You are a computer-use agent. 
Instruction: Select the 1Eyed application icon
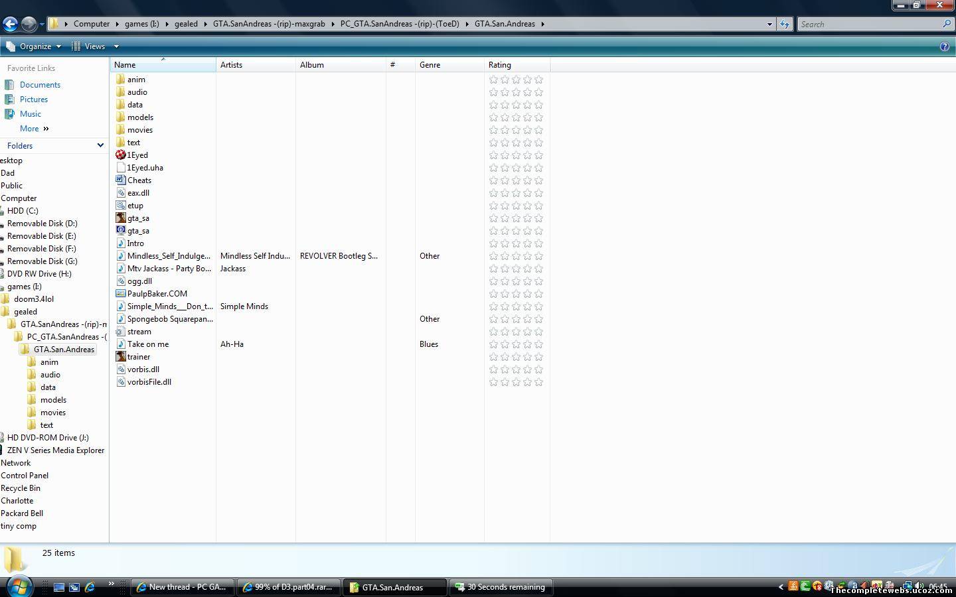click(121, 155)
